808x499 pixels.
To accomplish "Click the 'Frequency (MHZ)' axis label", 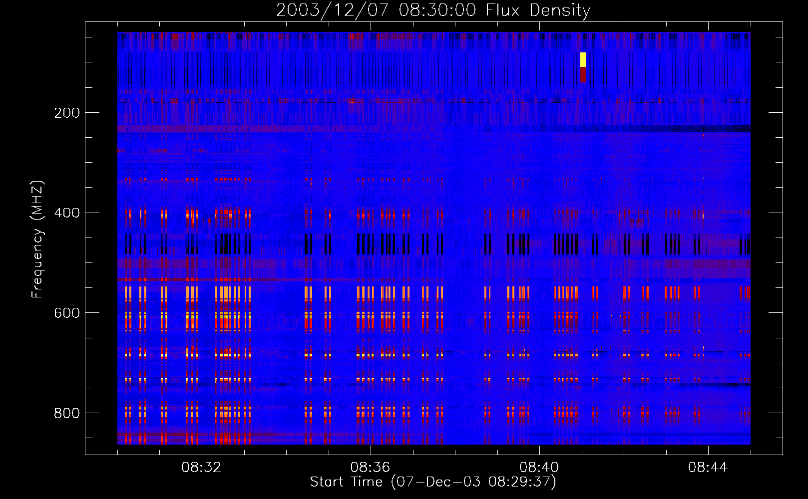I will 37,240.
